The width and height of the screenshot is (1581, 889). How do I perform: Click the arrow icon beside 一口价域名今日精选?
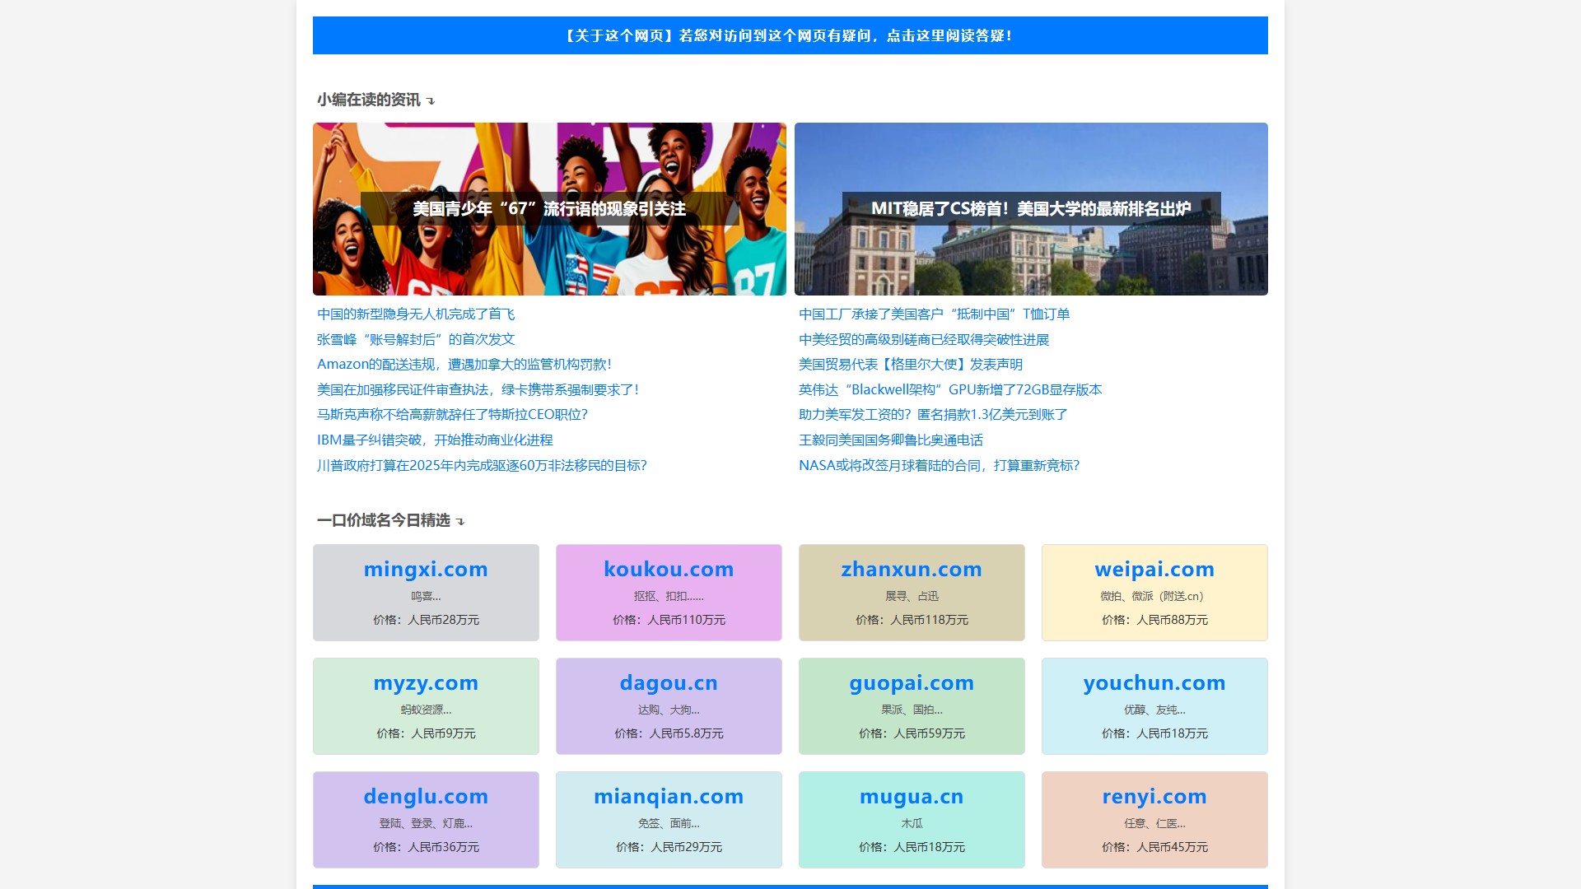(460, 521)
